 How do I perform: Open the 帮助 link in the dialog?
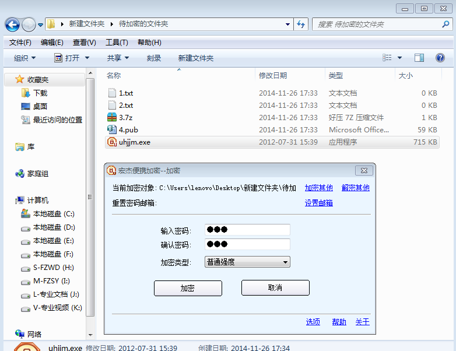point(339,322)
